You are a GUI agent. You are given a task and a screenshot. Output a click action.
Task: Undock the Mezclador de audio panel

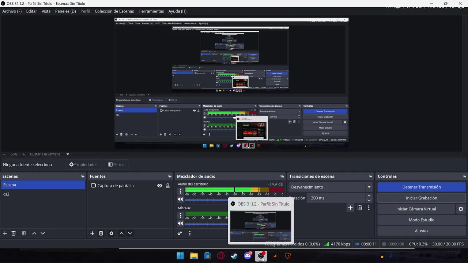pos(282,176)
